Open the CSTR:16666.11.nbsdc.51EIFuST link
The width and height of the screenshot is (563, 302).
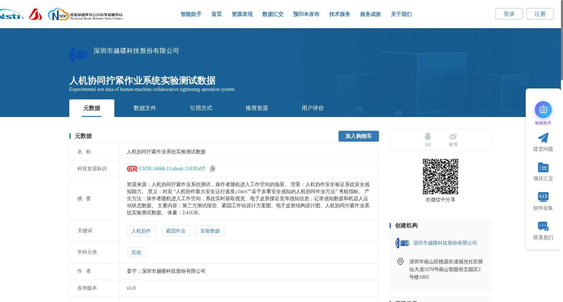[x=172, y=169]
